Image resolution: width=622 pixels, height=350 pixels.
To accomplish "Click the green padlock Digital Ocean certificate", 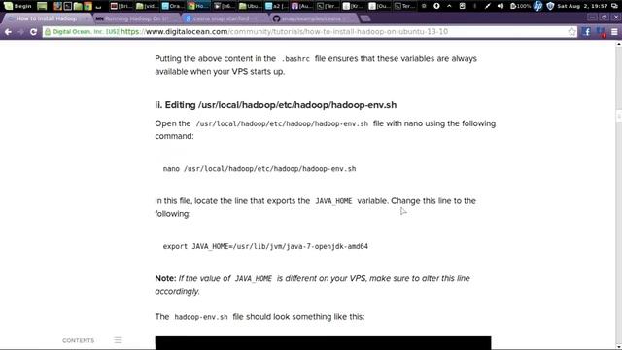I will click(x=82, y=32).
